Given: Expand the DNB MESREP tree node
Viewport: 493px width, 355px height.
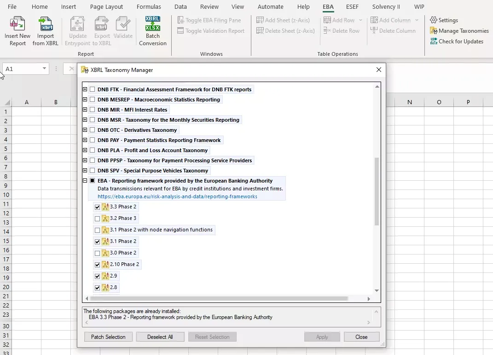Looking at the screenshot, I should (85, 100).
